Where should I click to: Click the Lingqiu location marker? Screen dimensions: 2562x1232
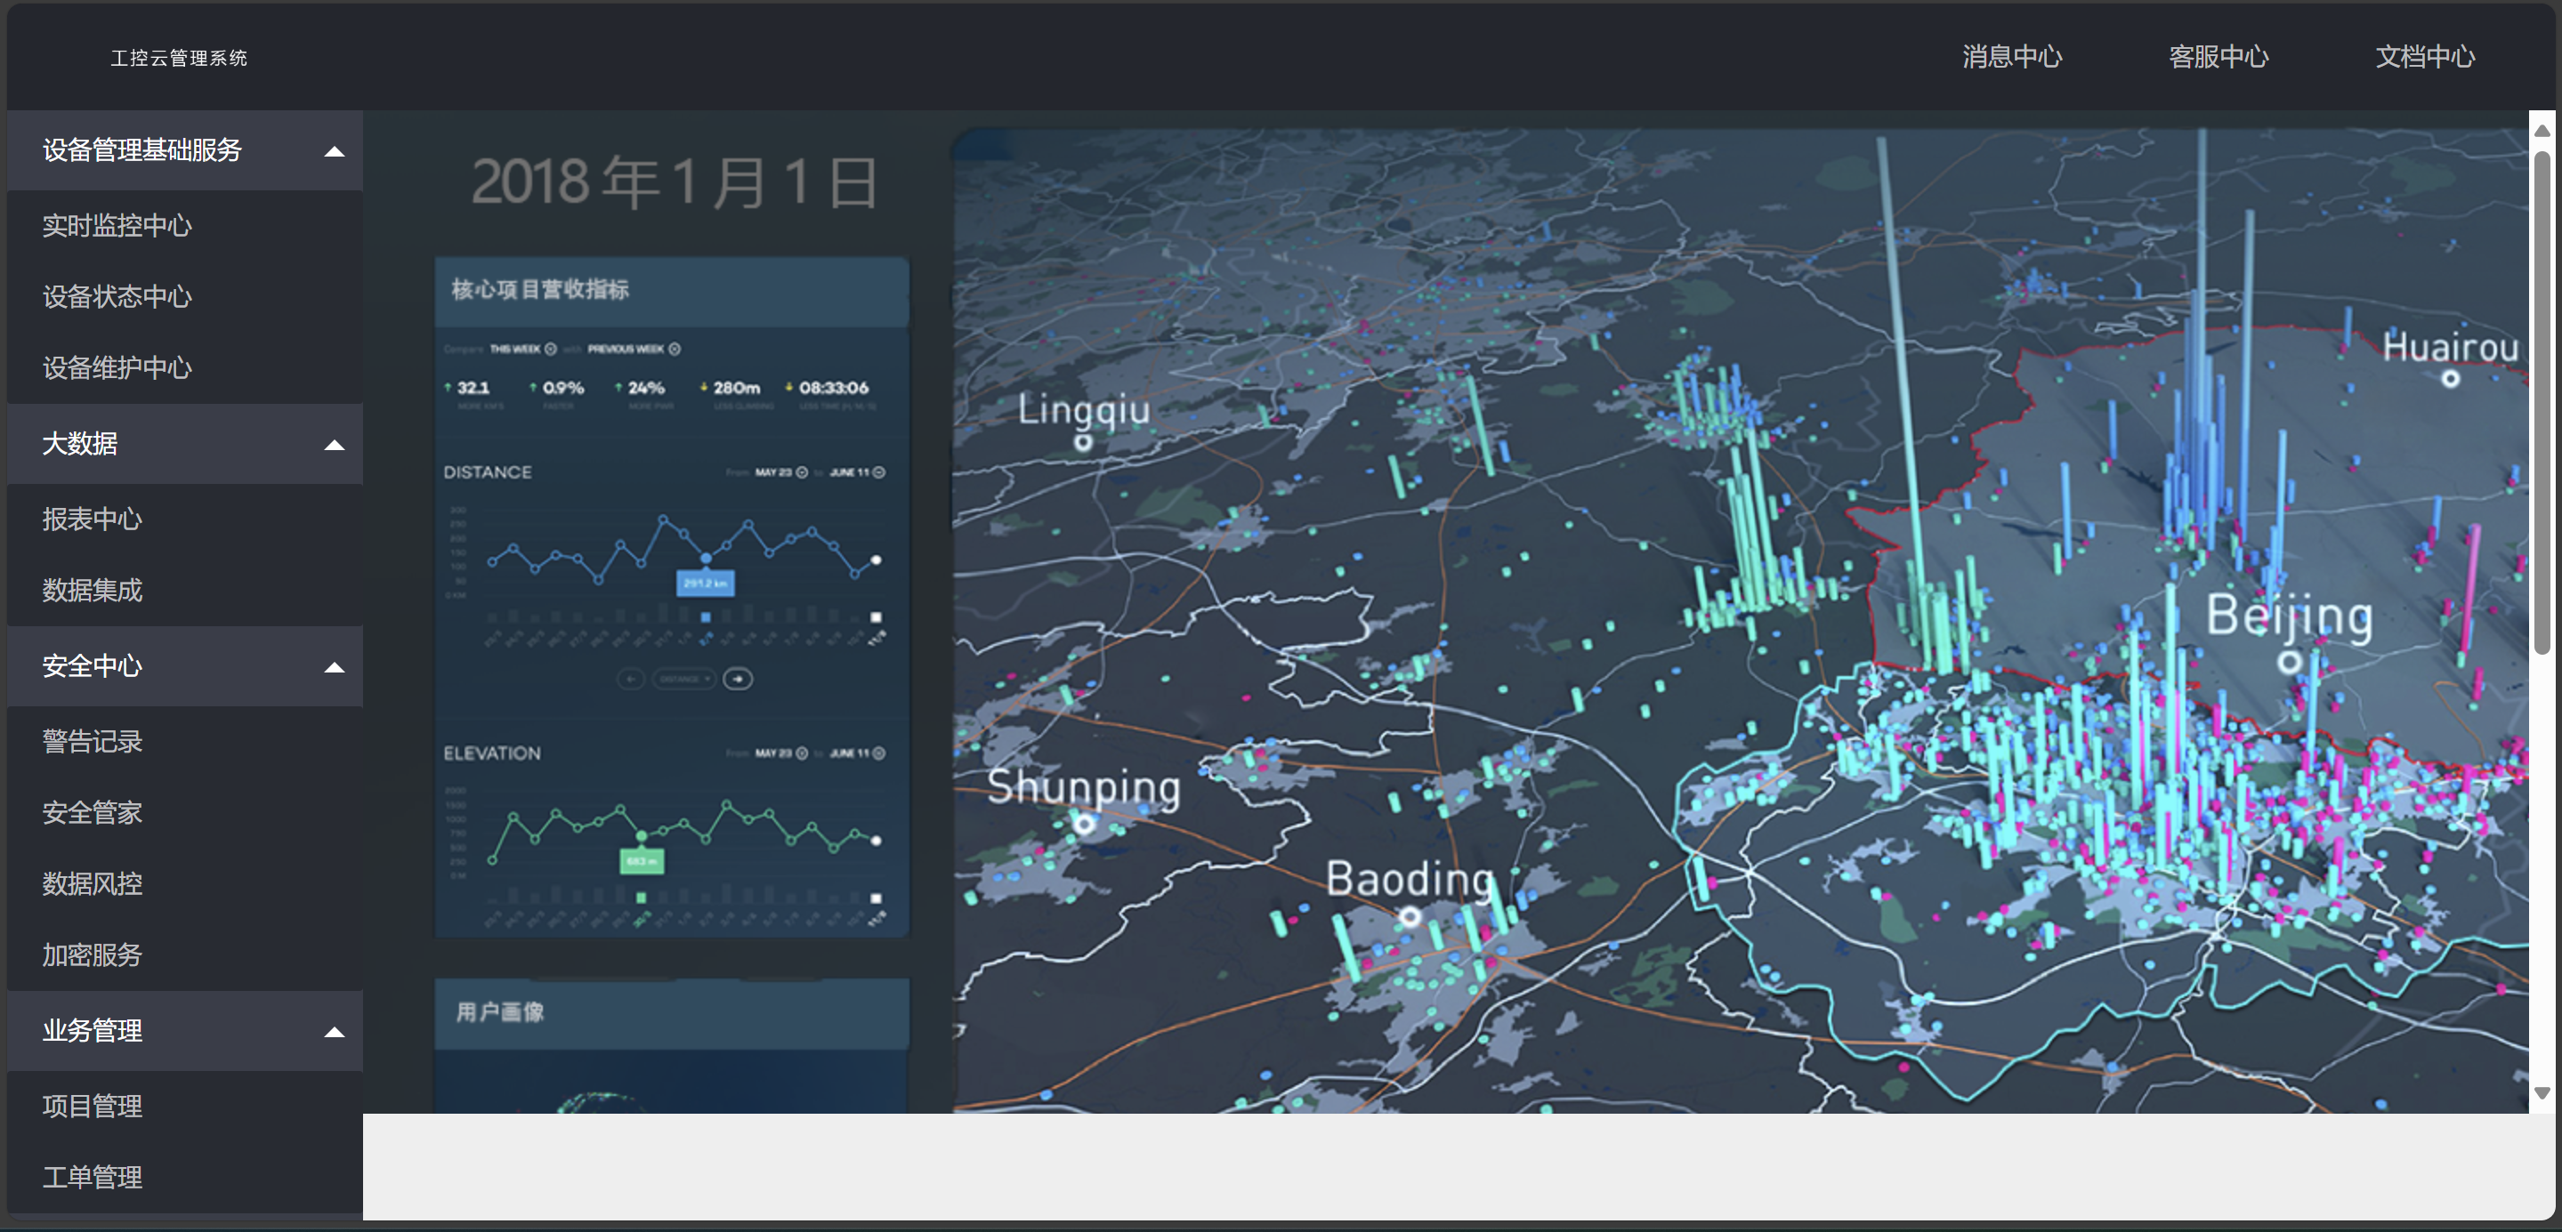tap(1083, 442)
